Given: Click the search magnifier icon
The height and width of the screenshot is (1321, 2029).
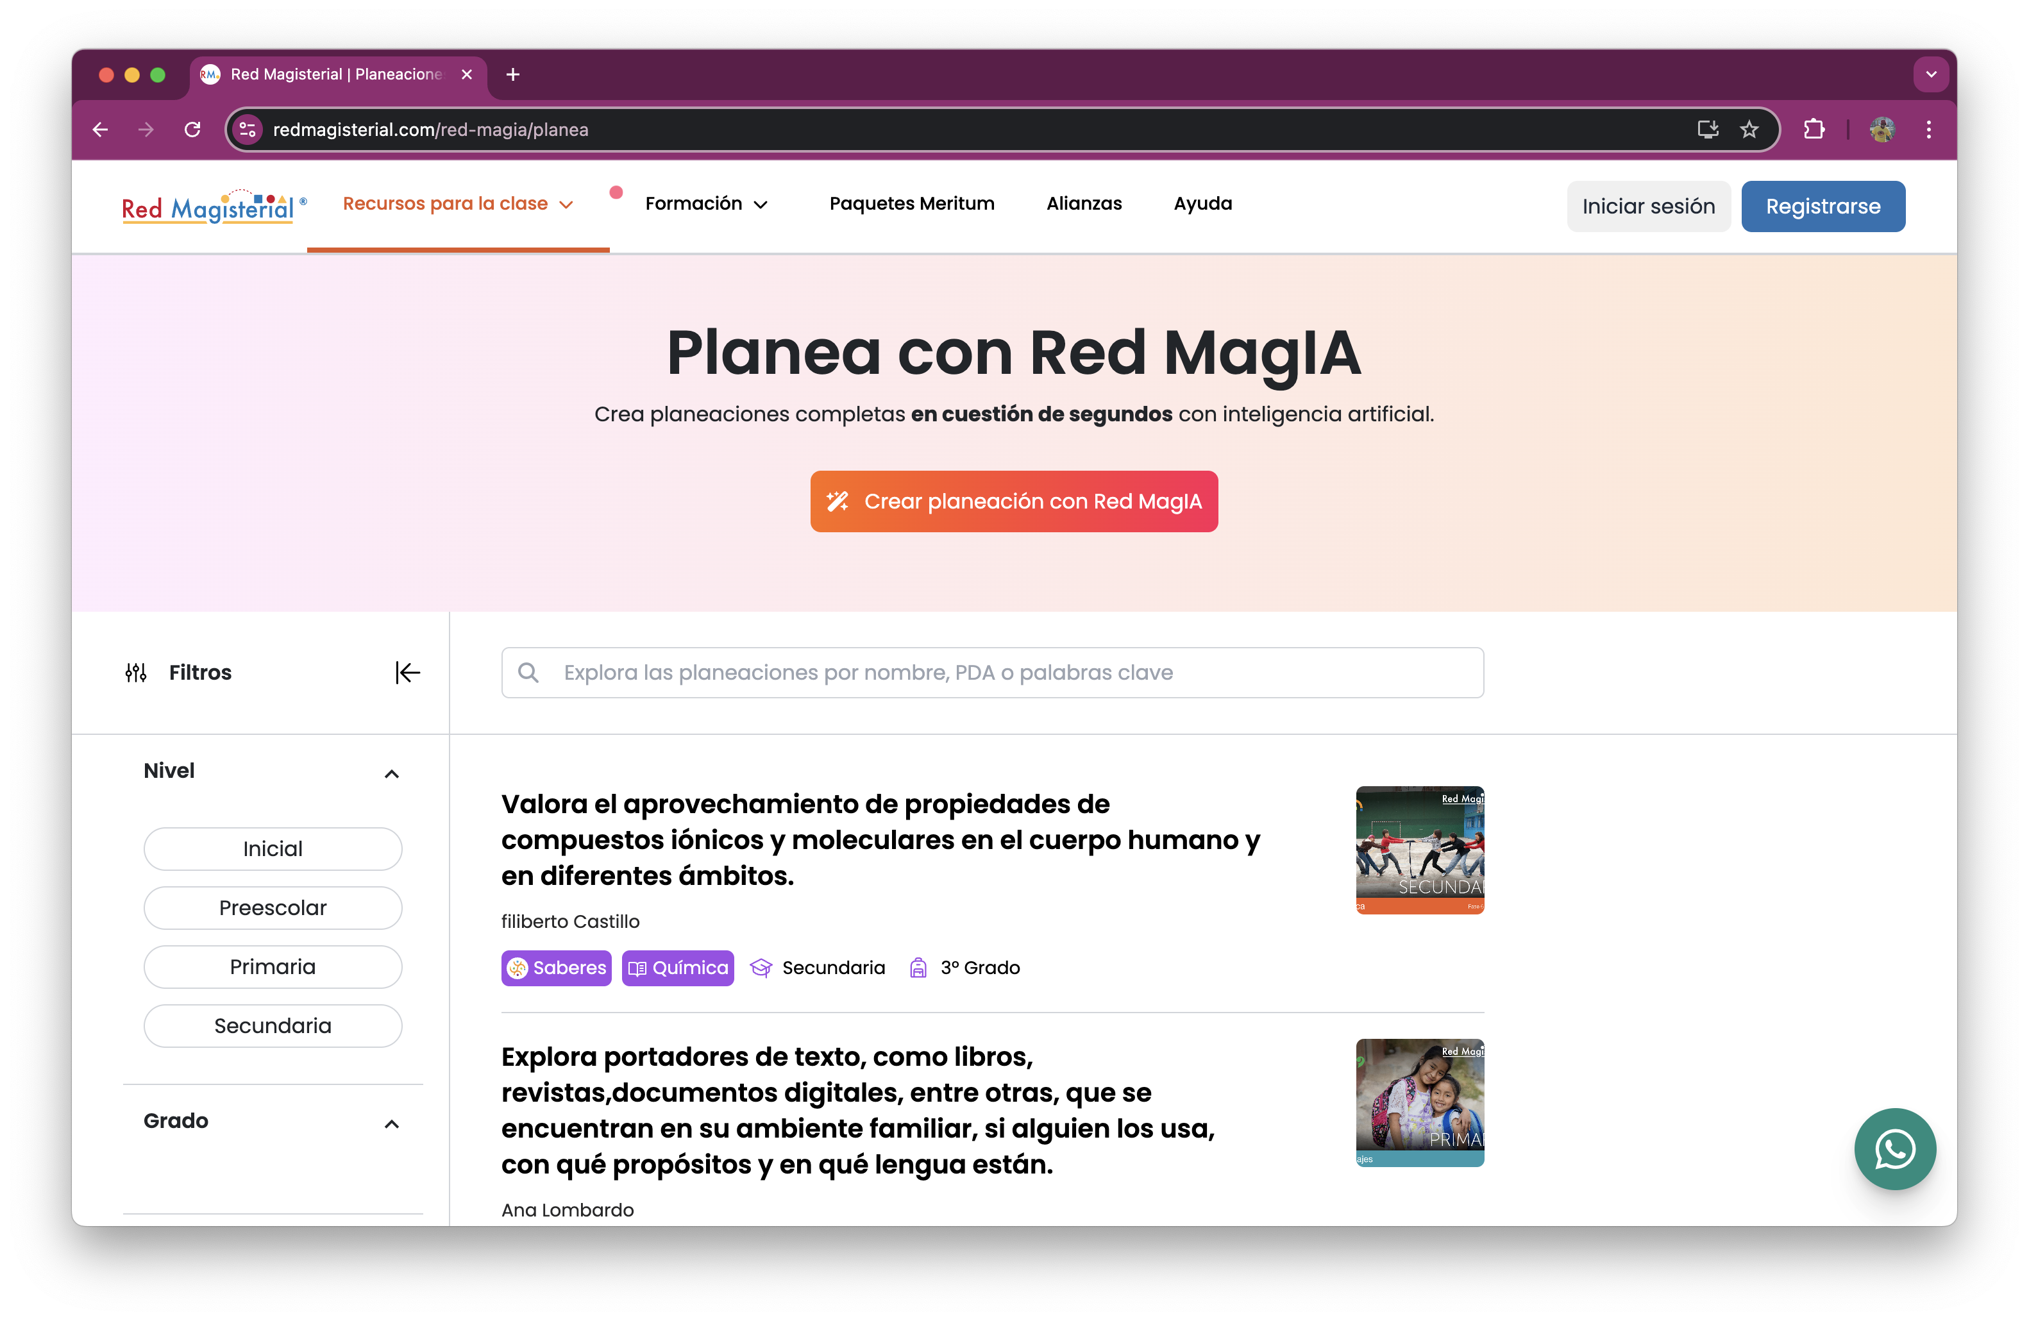Looking at the screenshot, I should pos(528,673).
